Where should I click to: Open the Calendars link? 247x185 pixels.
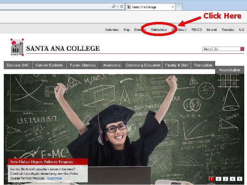point(112,29)
